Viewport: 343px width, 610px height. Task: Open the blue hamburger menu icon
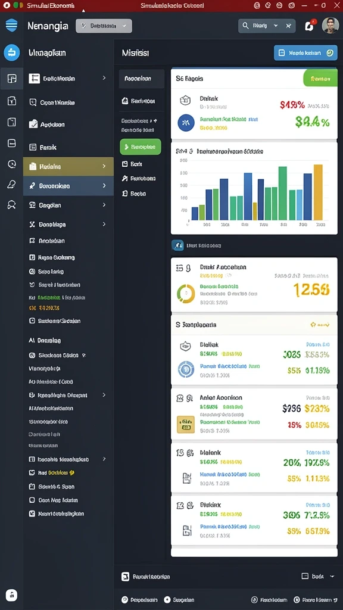pos(12,25)
